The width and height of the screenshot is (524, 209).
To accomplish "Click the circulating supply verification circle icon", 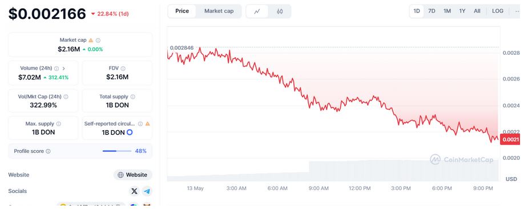I will click(x=130, y=132).
